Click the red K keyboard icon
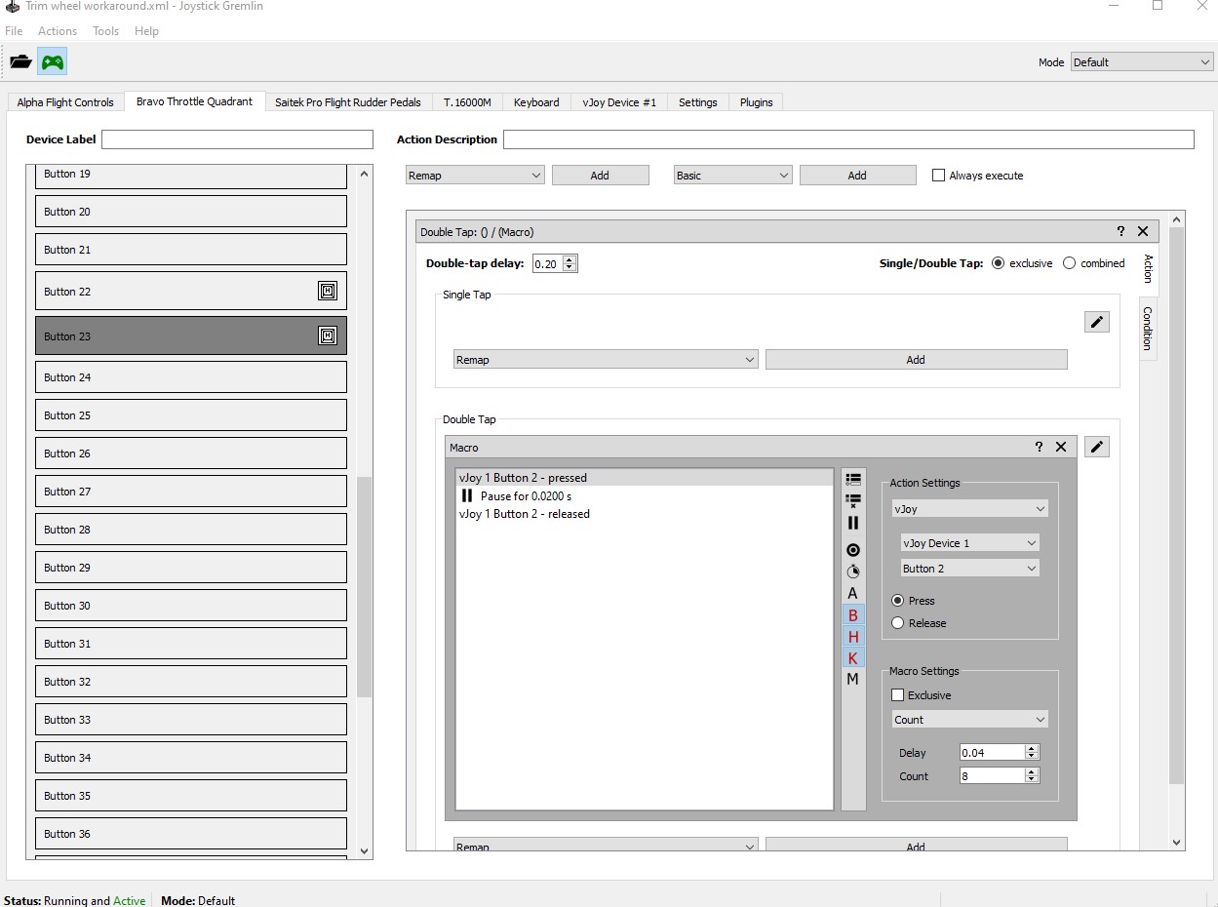 click(x=853, y=658)
